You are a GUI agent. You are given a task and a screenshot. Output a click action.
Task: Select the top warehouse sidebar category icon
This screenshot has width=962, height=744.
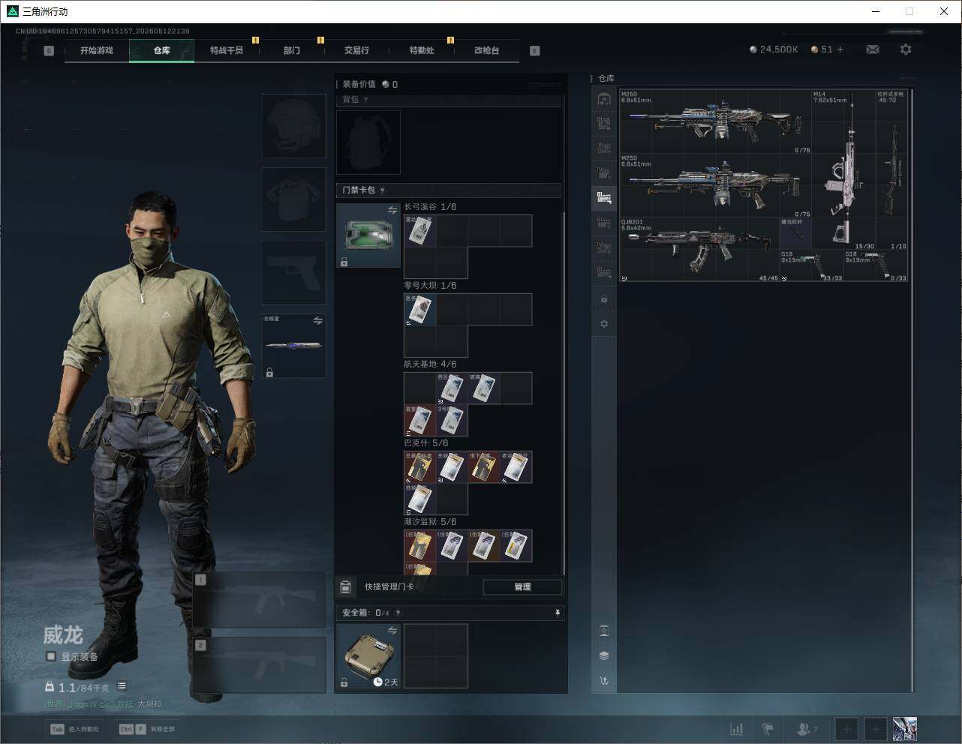(604, 99)
